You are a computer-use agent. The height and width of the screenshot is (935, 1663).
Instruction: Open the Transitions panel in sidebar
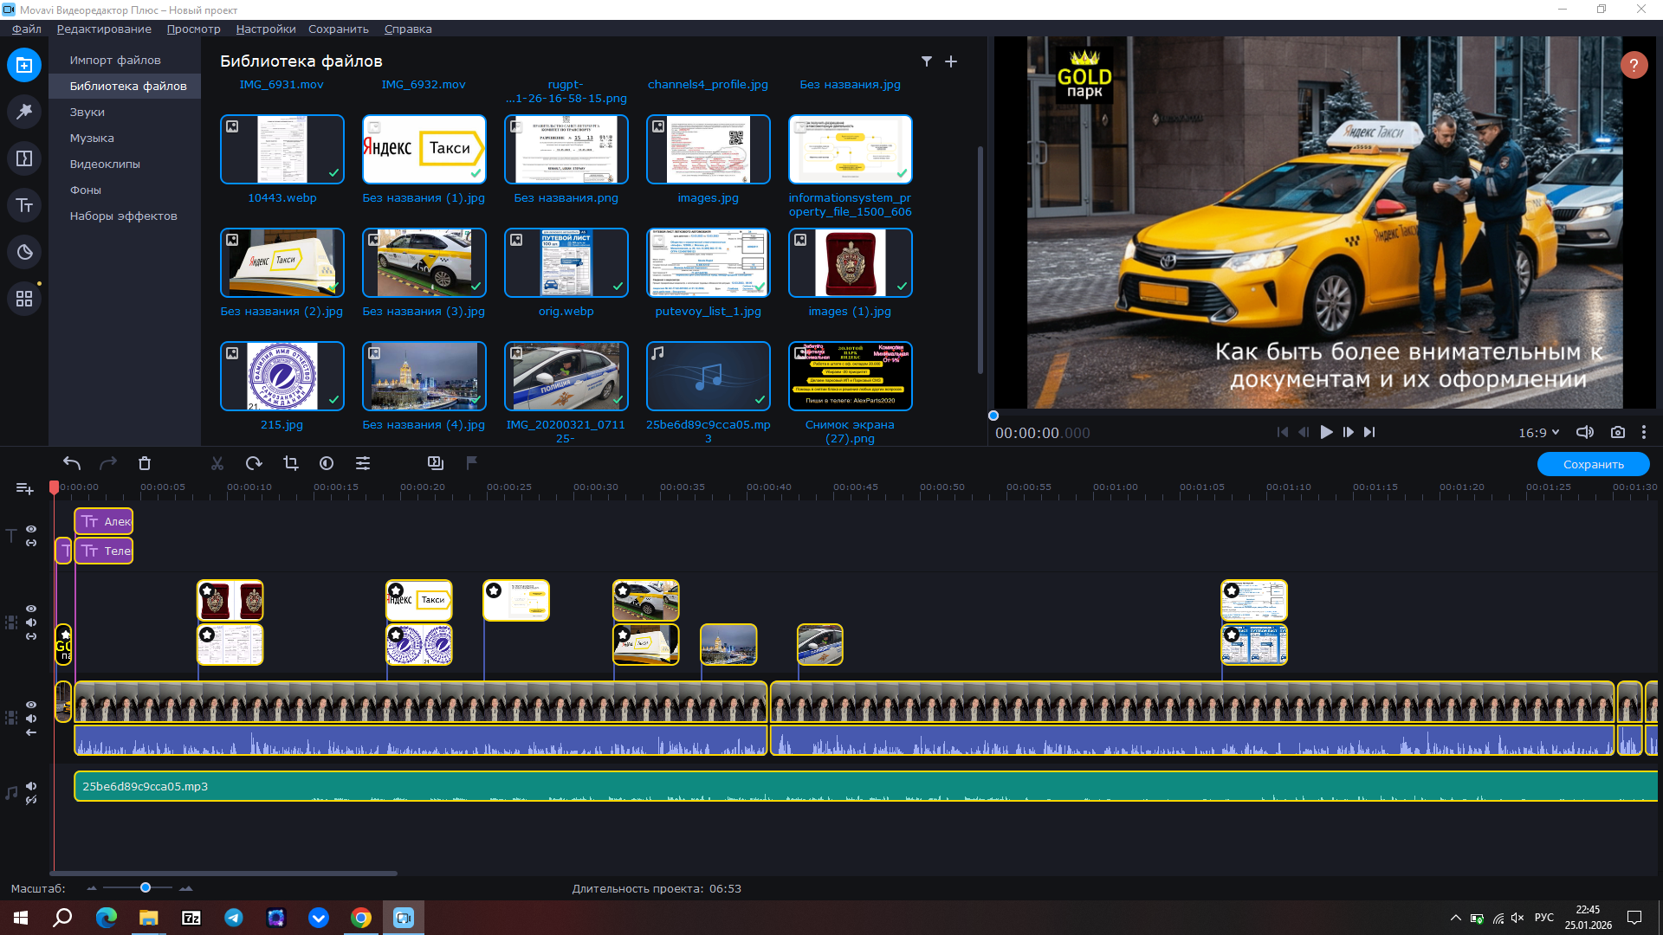point(24,158)
